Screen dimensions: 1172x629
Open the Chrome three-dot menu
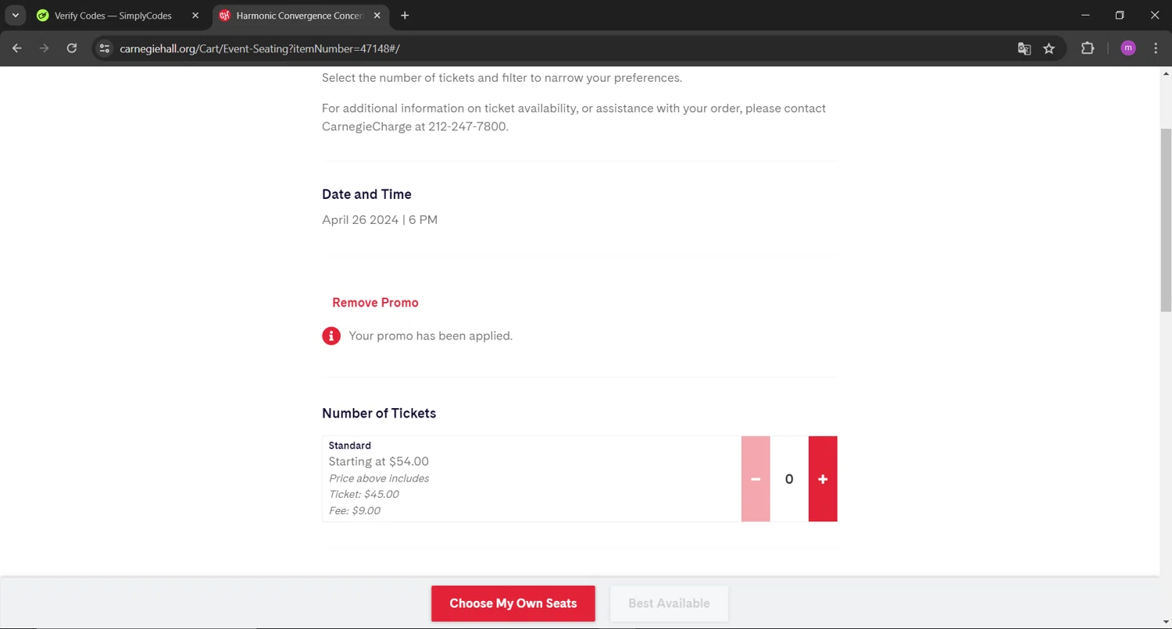(x=1156, y=48)
